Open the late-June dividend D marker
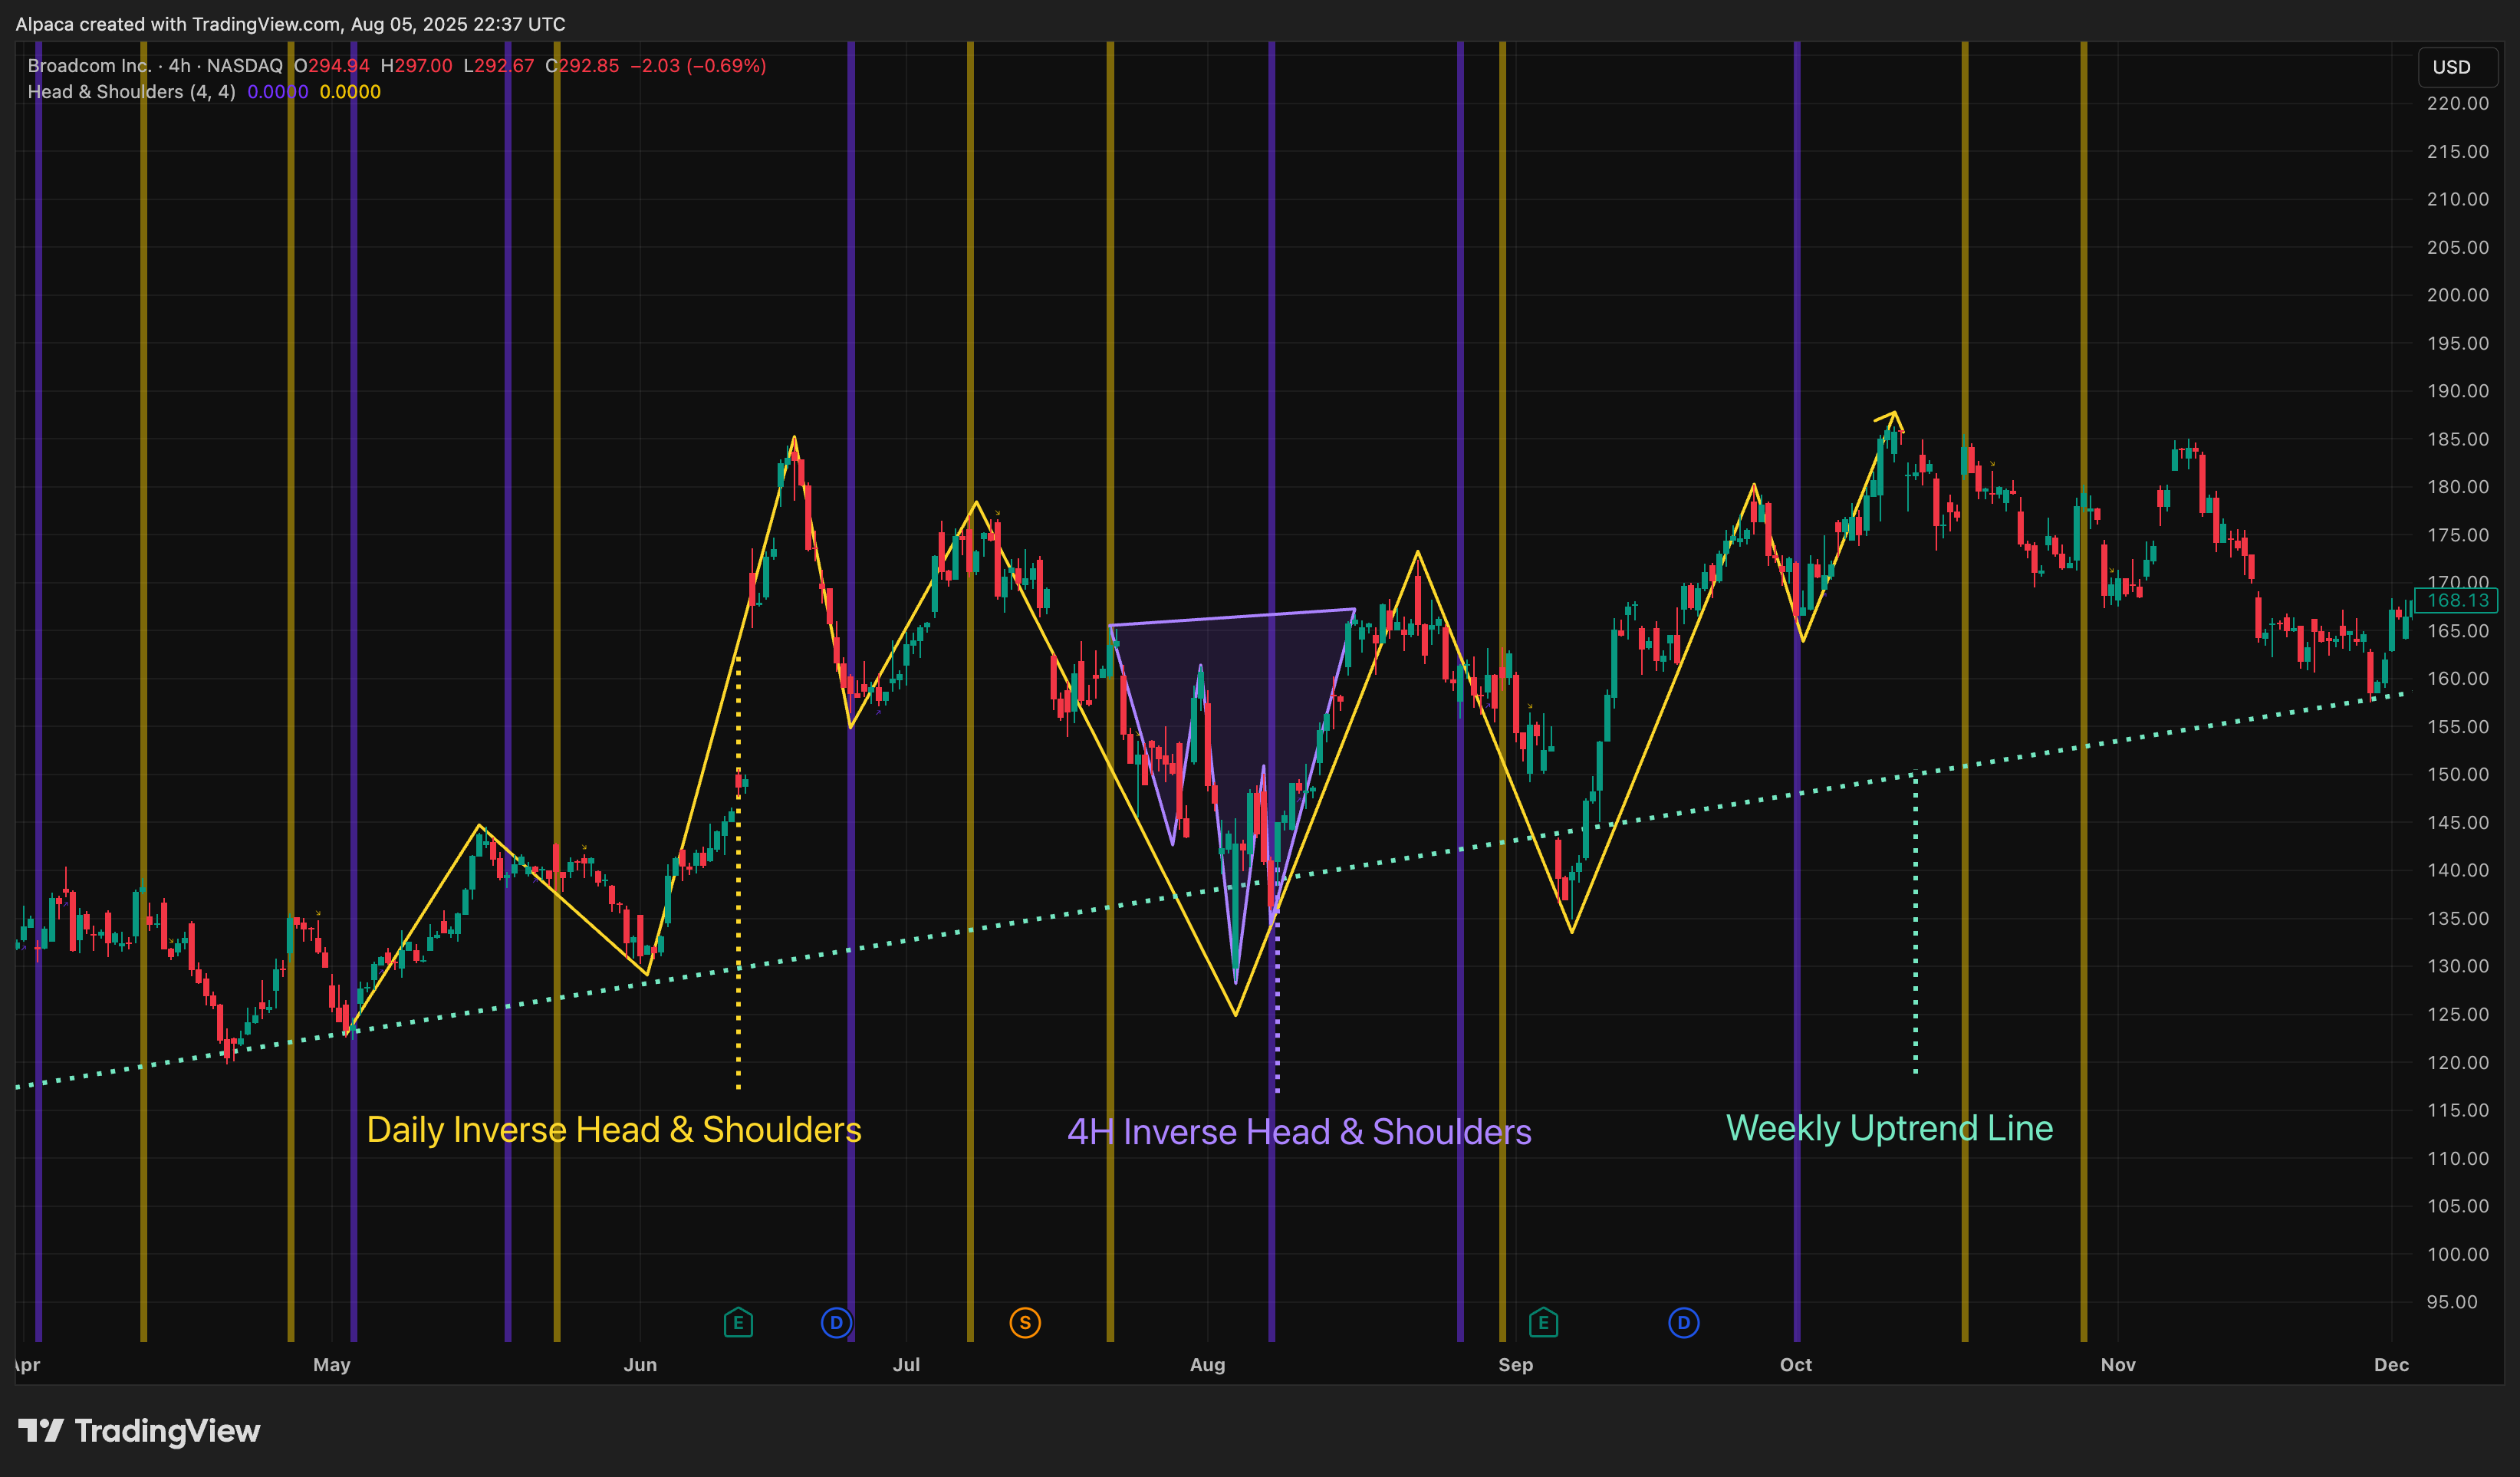2520x1477 pixels. [x=836, y=1323]
